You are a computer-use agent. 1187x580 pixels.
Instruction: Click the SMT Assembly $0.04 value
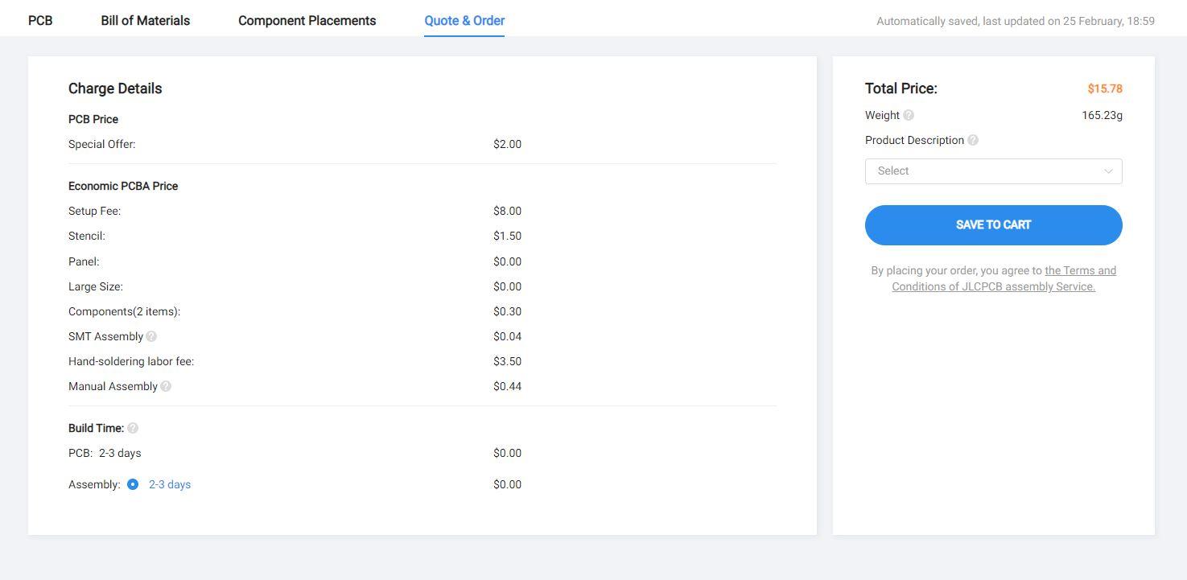[x=508, y=336]
